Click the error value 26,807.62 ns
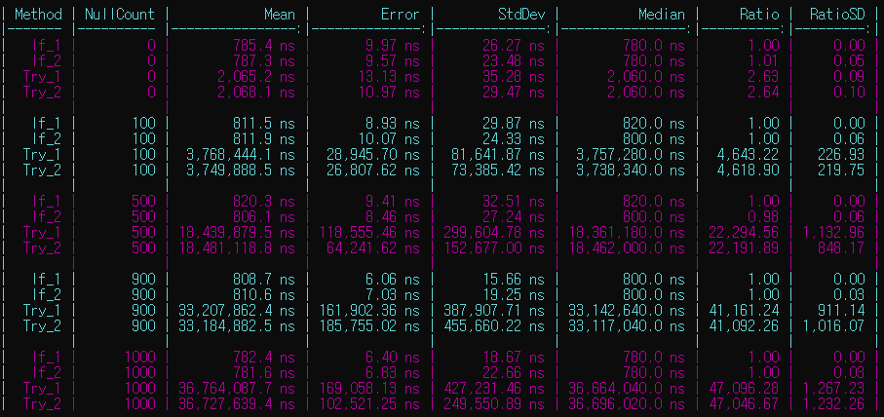 click(373, 171)
